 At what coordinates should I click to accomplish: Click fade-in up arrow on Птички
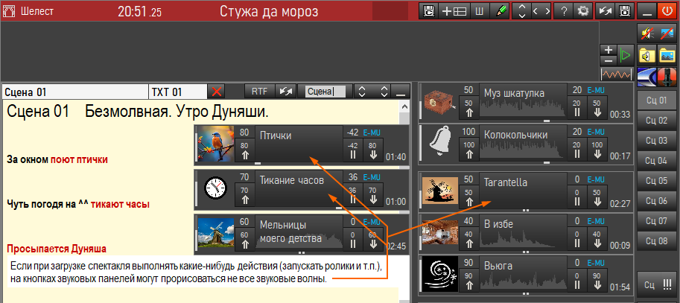click(244, 150)
